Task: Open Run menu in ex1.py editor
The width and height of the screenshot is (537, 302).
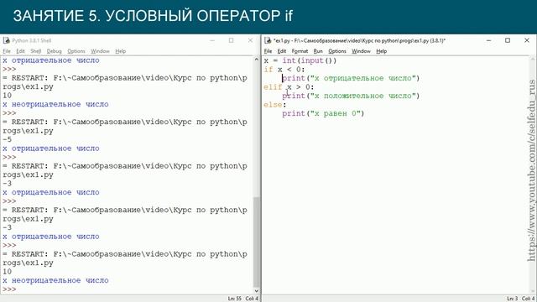Action: tap(318, 51)
